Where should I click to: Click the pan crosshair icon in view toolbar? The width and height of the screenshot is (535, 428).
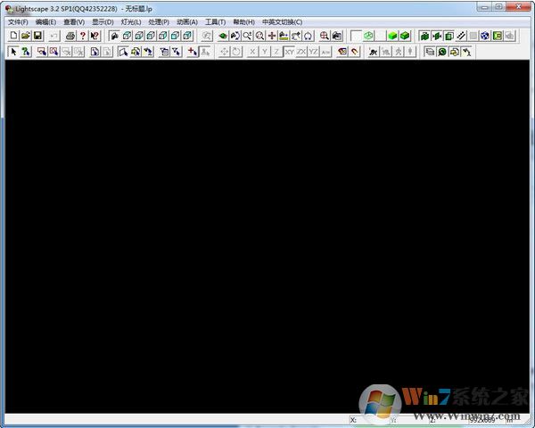272,36
